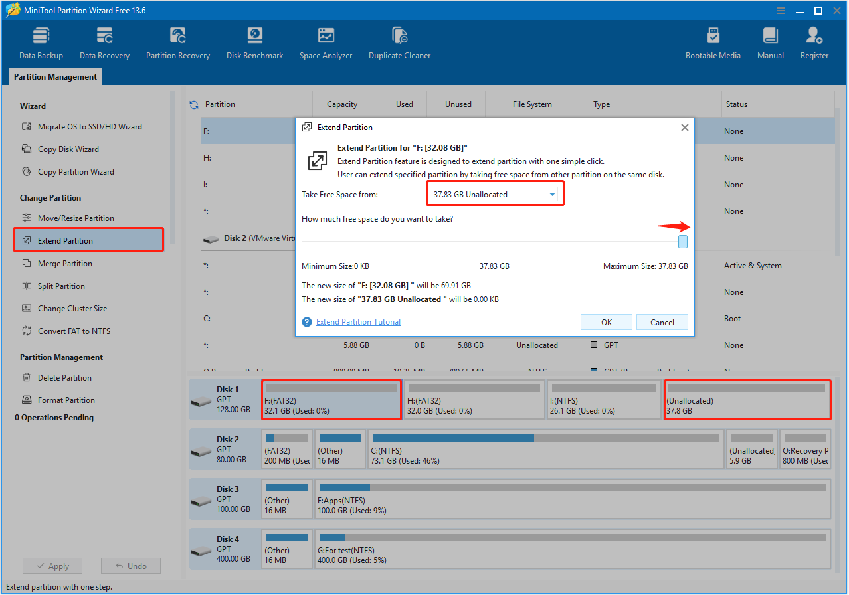Select F:(FAT32) partition block on Disk 1
This screenshot has height=595, width=849.
tap(331, 400)
